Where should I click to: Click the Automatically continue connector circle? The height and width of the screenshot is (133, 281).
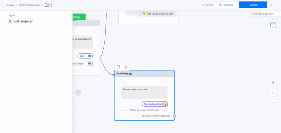tap(174, 116)
